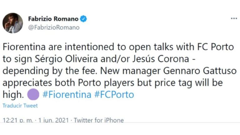Open the @FabrizioRomano handle link
This screenshot has width=240, height=135.
(x=53, y=27)
